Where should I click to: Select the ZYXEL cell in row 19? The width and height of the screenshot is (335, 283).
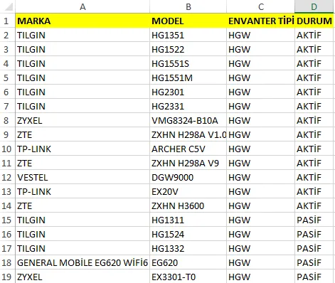coord(83,277)
